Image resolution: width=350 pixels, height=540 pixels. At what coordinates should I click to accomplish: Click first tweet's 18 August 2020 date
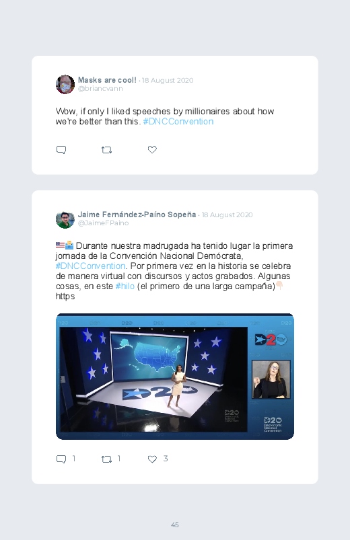coord(168,80)
